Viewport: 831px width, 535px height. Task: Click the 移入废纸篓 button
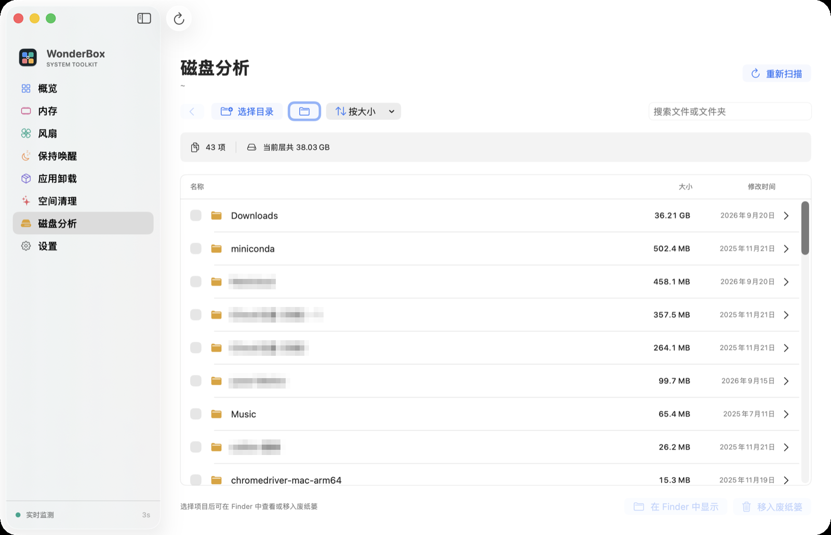[772, 507]
